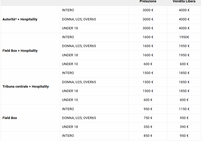The height and width of the screenshot is (141, 204).
Task: Select the 750 € Prelazione price
Action: click(x=148, y=118)
